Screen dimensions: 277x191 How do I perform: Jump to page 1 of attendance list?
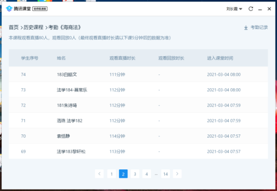111,174
